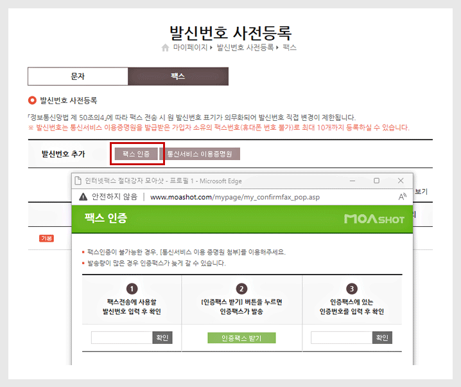The width and height of the screenshot is (461, 387).
Task: Click the red 기본 badge
Action: click(46, 239)
